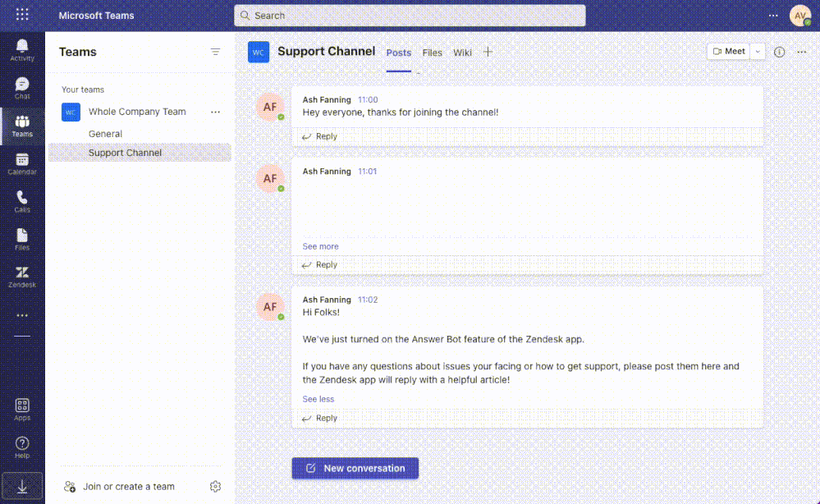Show more apps ellipsis in left rail

coord(22,315)
